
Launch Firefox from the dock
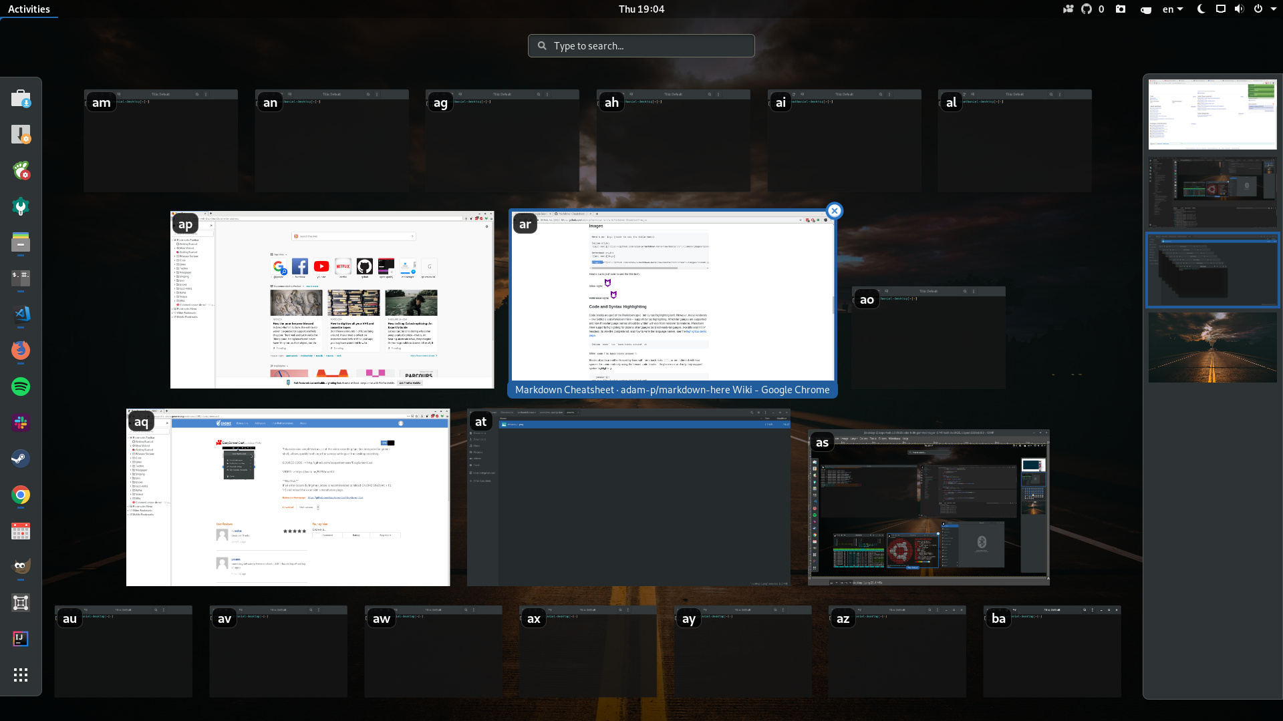[x=21, y=350]
